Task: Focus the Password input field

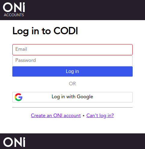Action: tap(72, 61)
